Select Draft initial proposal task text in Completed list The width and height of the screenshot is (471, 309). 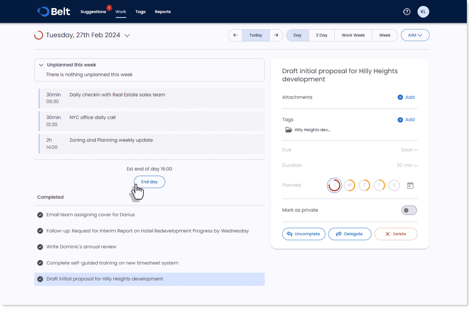click(105, 279)
